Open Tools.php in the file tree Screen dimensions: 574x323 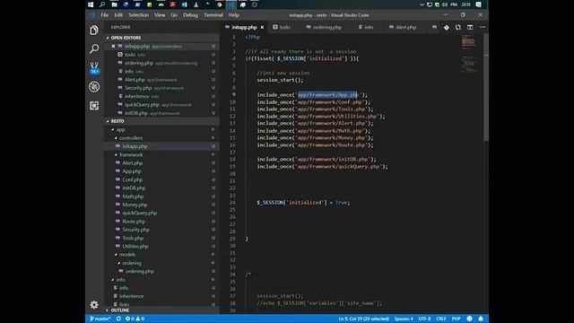tap(133, 238)
